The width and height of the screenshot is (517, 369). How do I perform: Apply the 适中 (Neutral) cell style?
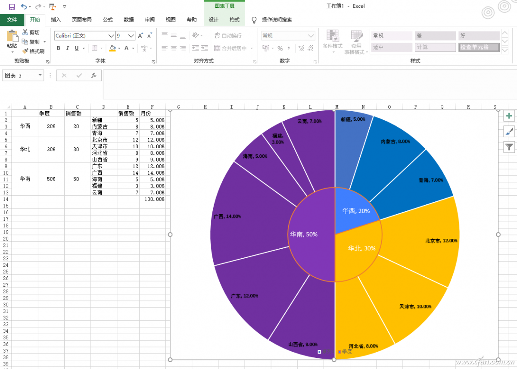[392, 47]
